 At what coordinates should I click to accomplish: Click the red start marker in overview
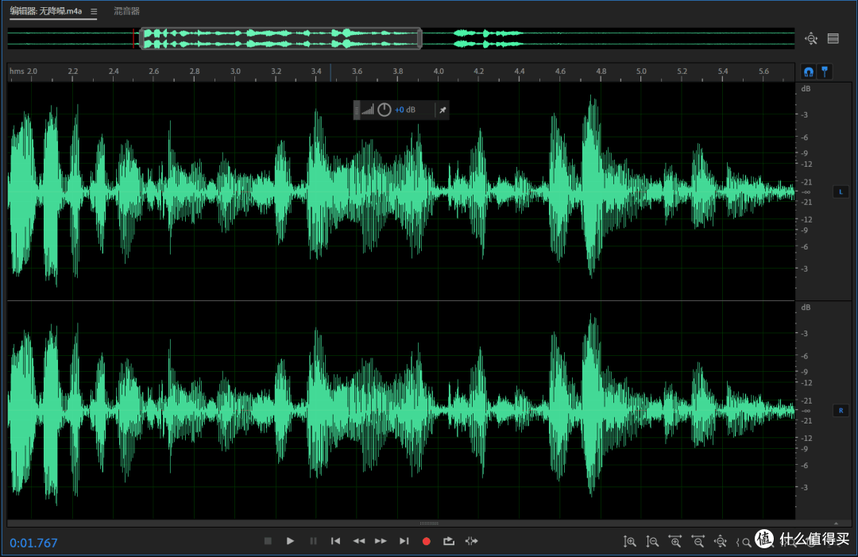[x=133, y=38]
